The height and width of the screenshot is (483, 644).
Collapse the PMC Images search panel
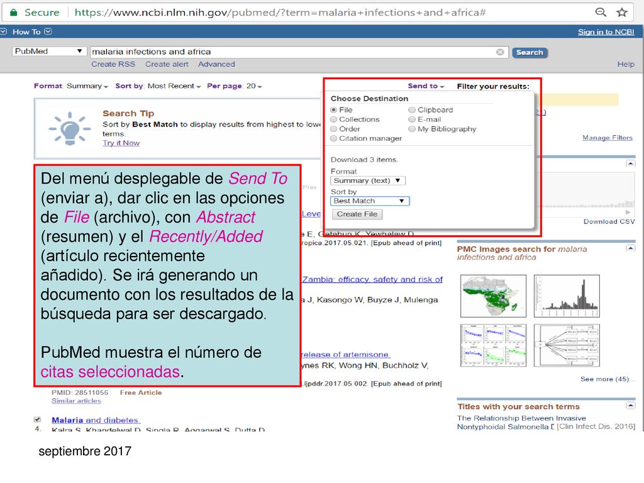(x=630, y=248)
